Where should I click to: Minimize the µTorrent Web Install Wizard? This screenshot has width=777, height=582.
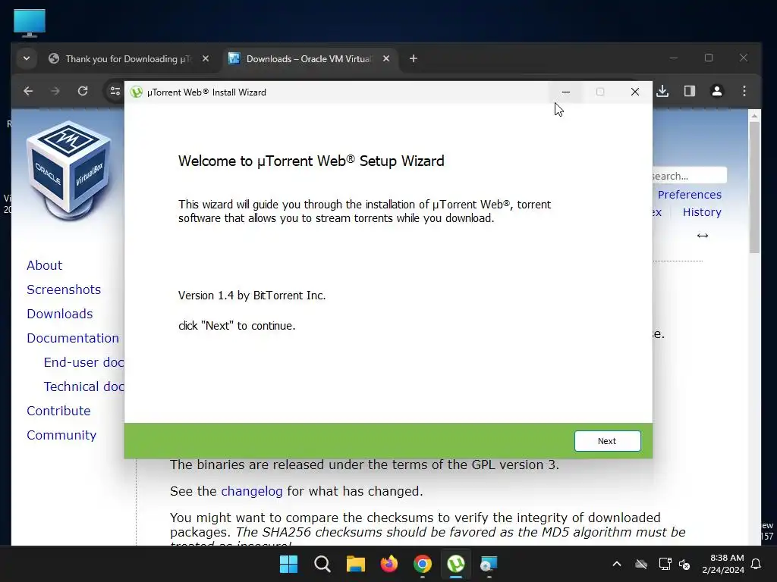click(x=566, y=92)
